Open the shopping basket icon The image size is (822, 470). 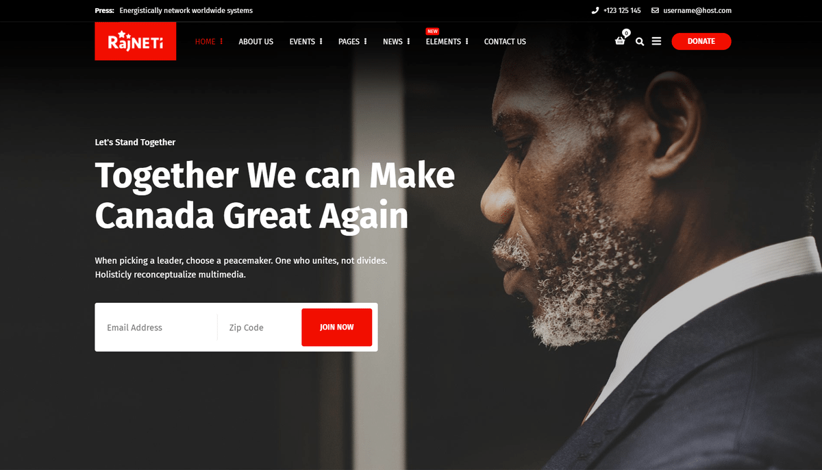click(620, 41)
